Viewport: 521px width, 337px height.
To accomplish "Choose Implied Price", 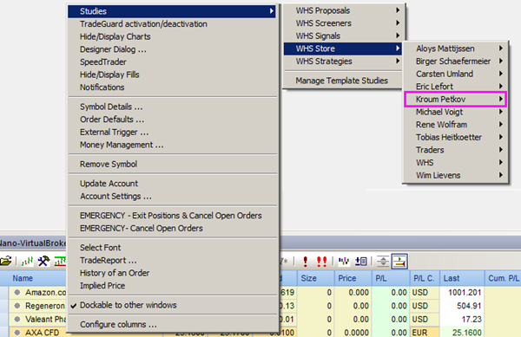I will point(173,286).
